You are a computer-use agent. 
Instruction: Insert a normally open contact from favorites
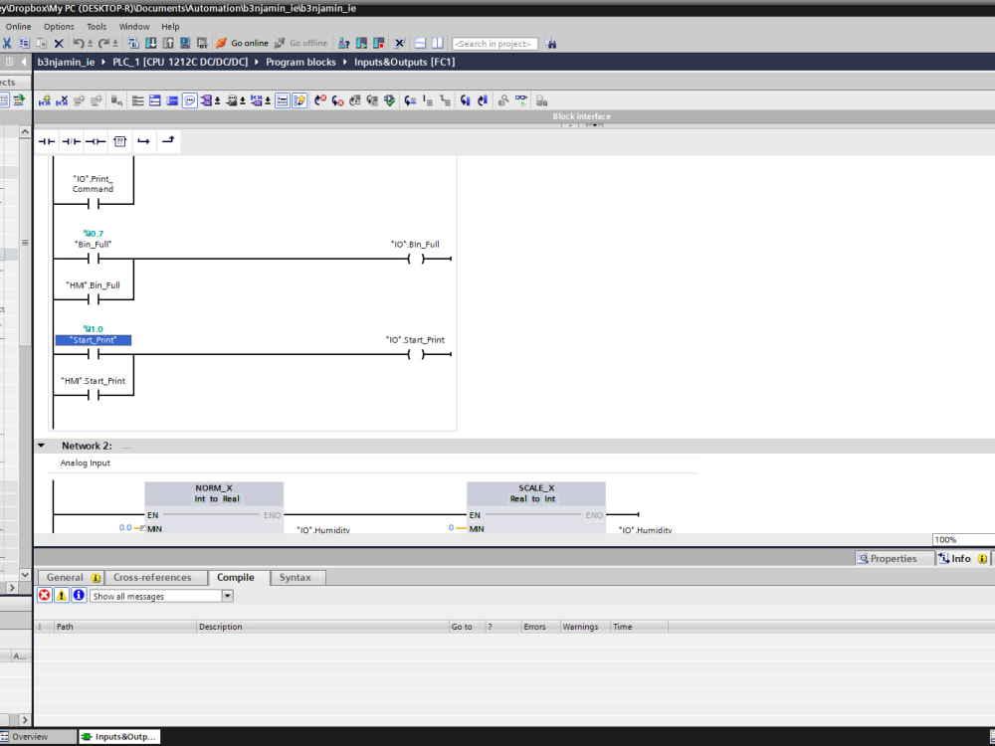pos(46,141)
